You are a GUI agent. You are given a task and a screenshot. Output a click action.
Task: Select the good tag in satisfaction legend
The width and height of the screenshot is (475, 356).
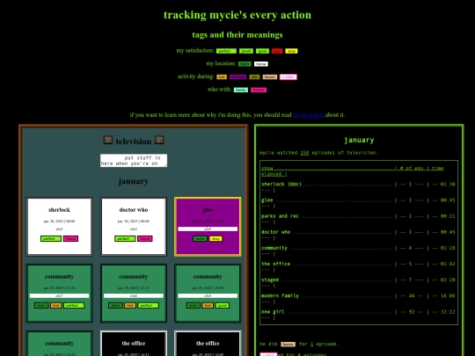262,51
